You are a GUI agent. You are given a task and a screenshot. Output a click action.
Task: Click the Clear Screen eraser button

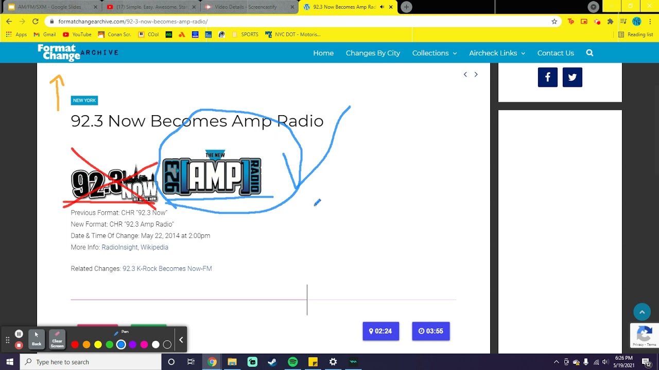pyautogui.click(x=57, y=339)
